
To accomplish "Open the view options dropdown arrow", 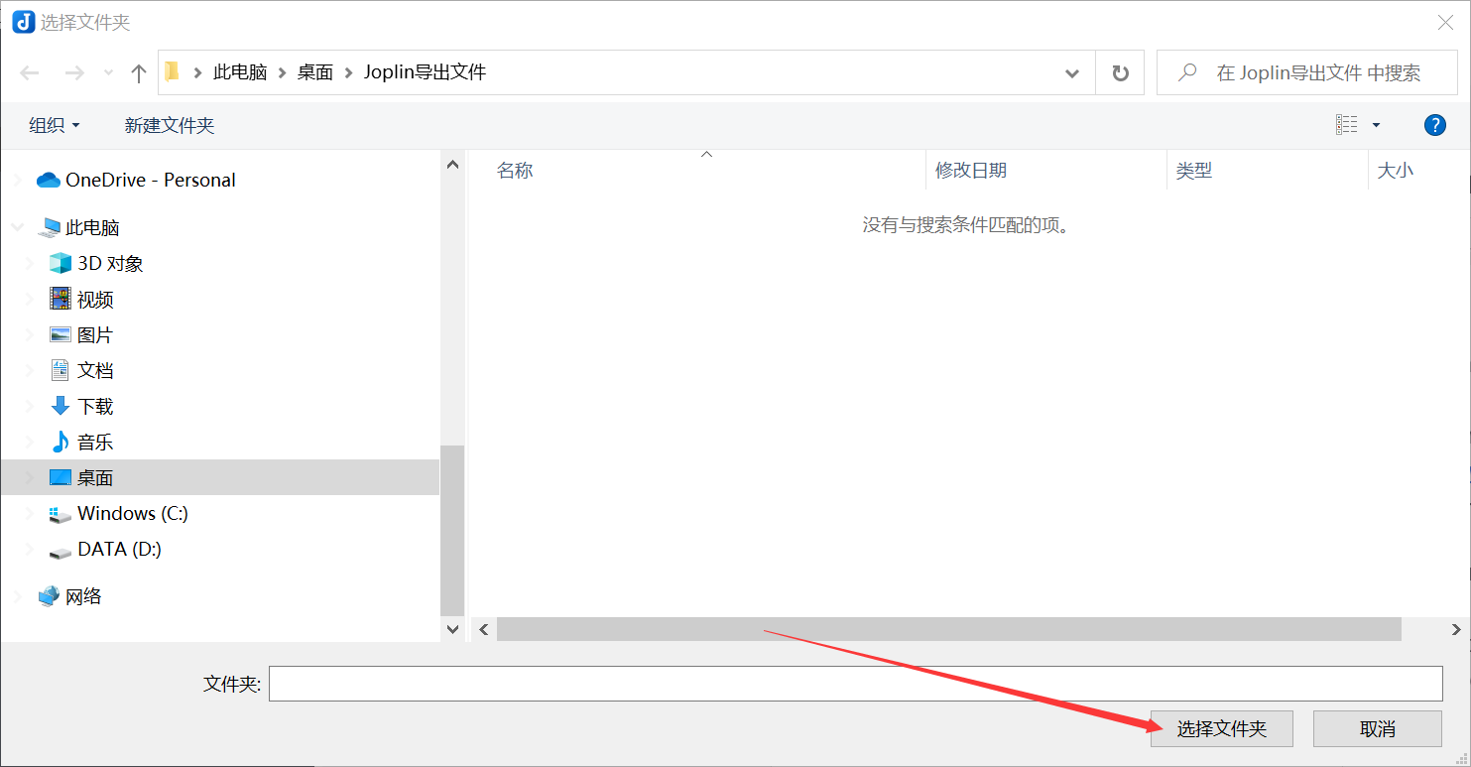I will [x=1376, y=125].
